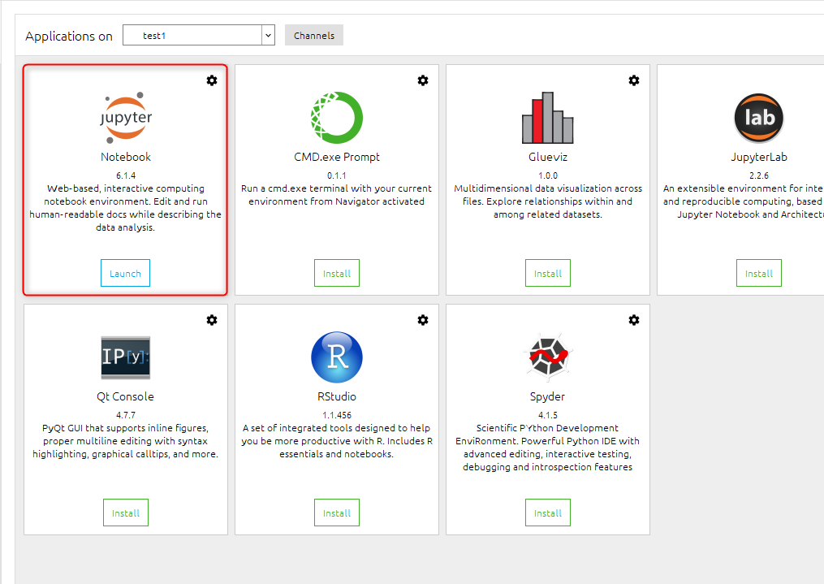Screen dimensions: 824x584
Task: Click the Qt Console title text
Action: point(126,396)
